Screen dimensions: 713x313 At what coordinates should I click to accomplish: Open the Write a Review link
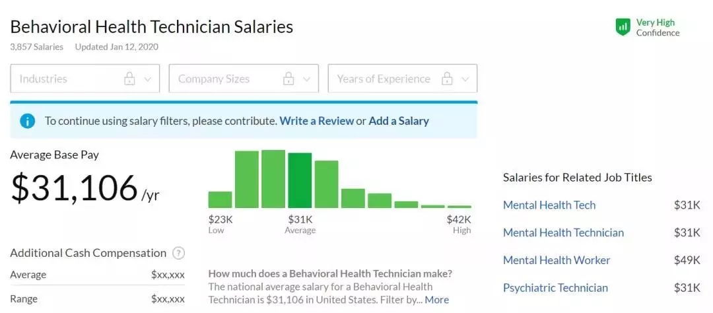(x=316, y=121)
